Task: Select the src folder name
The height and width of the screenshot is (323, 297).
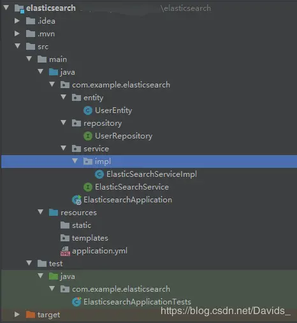Action: tap(43, 47)
